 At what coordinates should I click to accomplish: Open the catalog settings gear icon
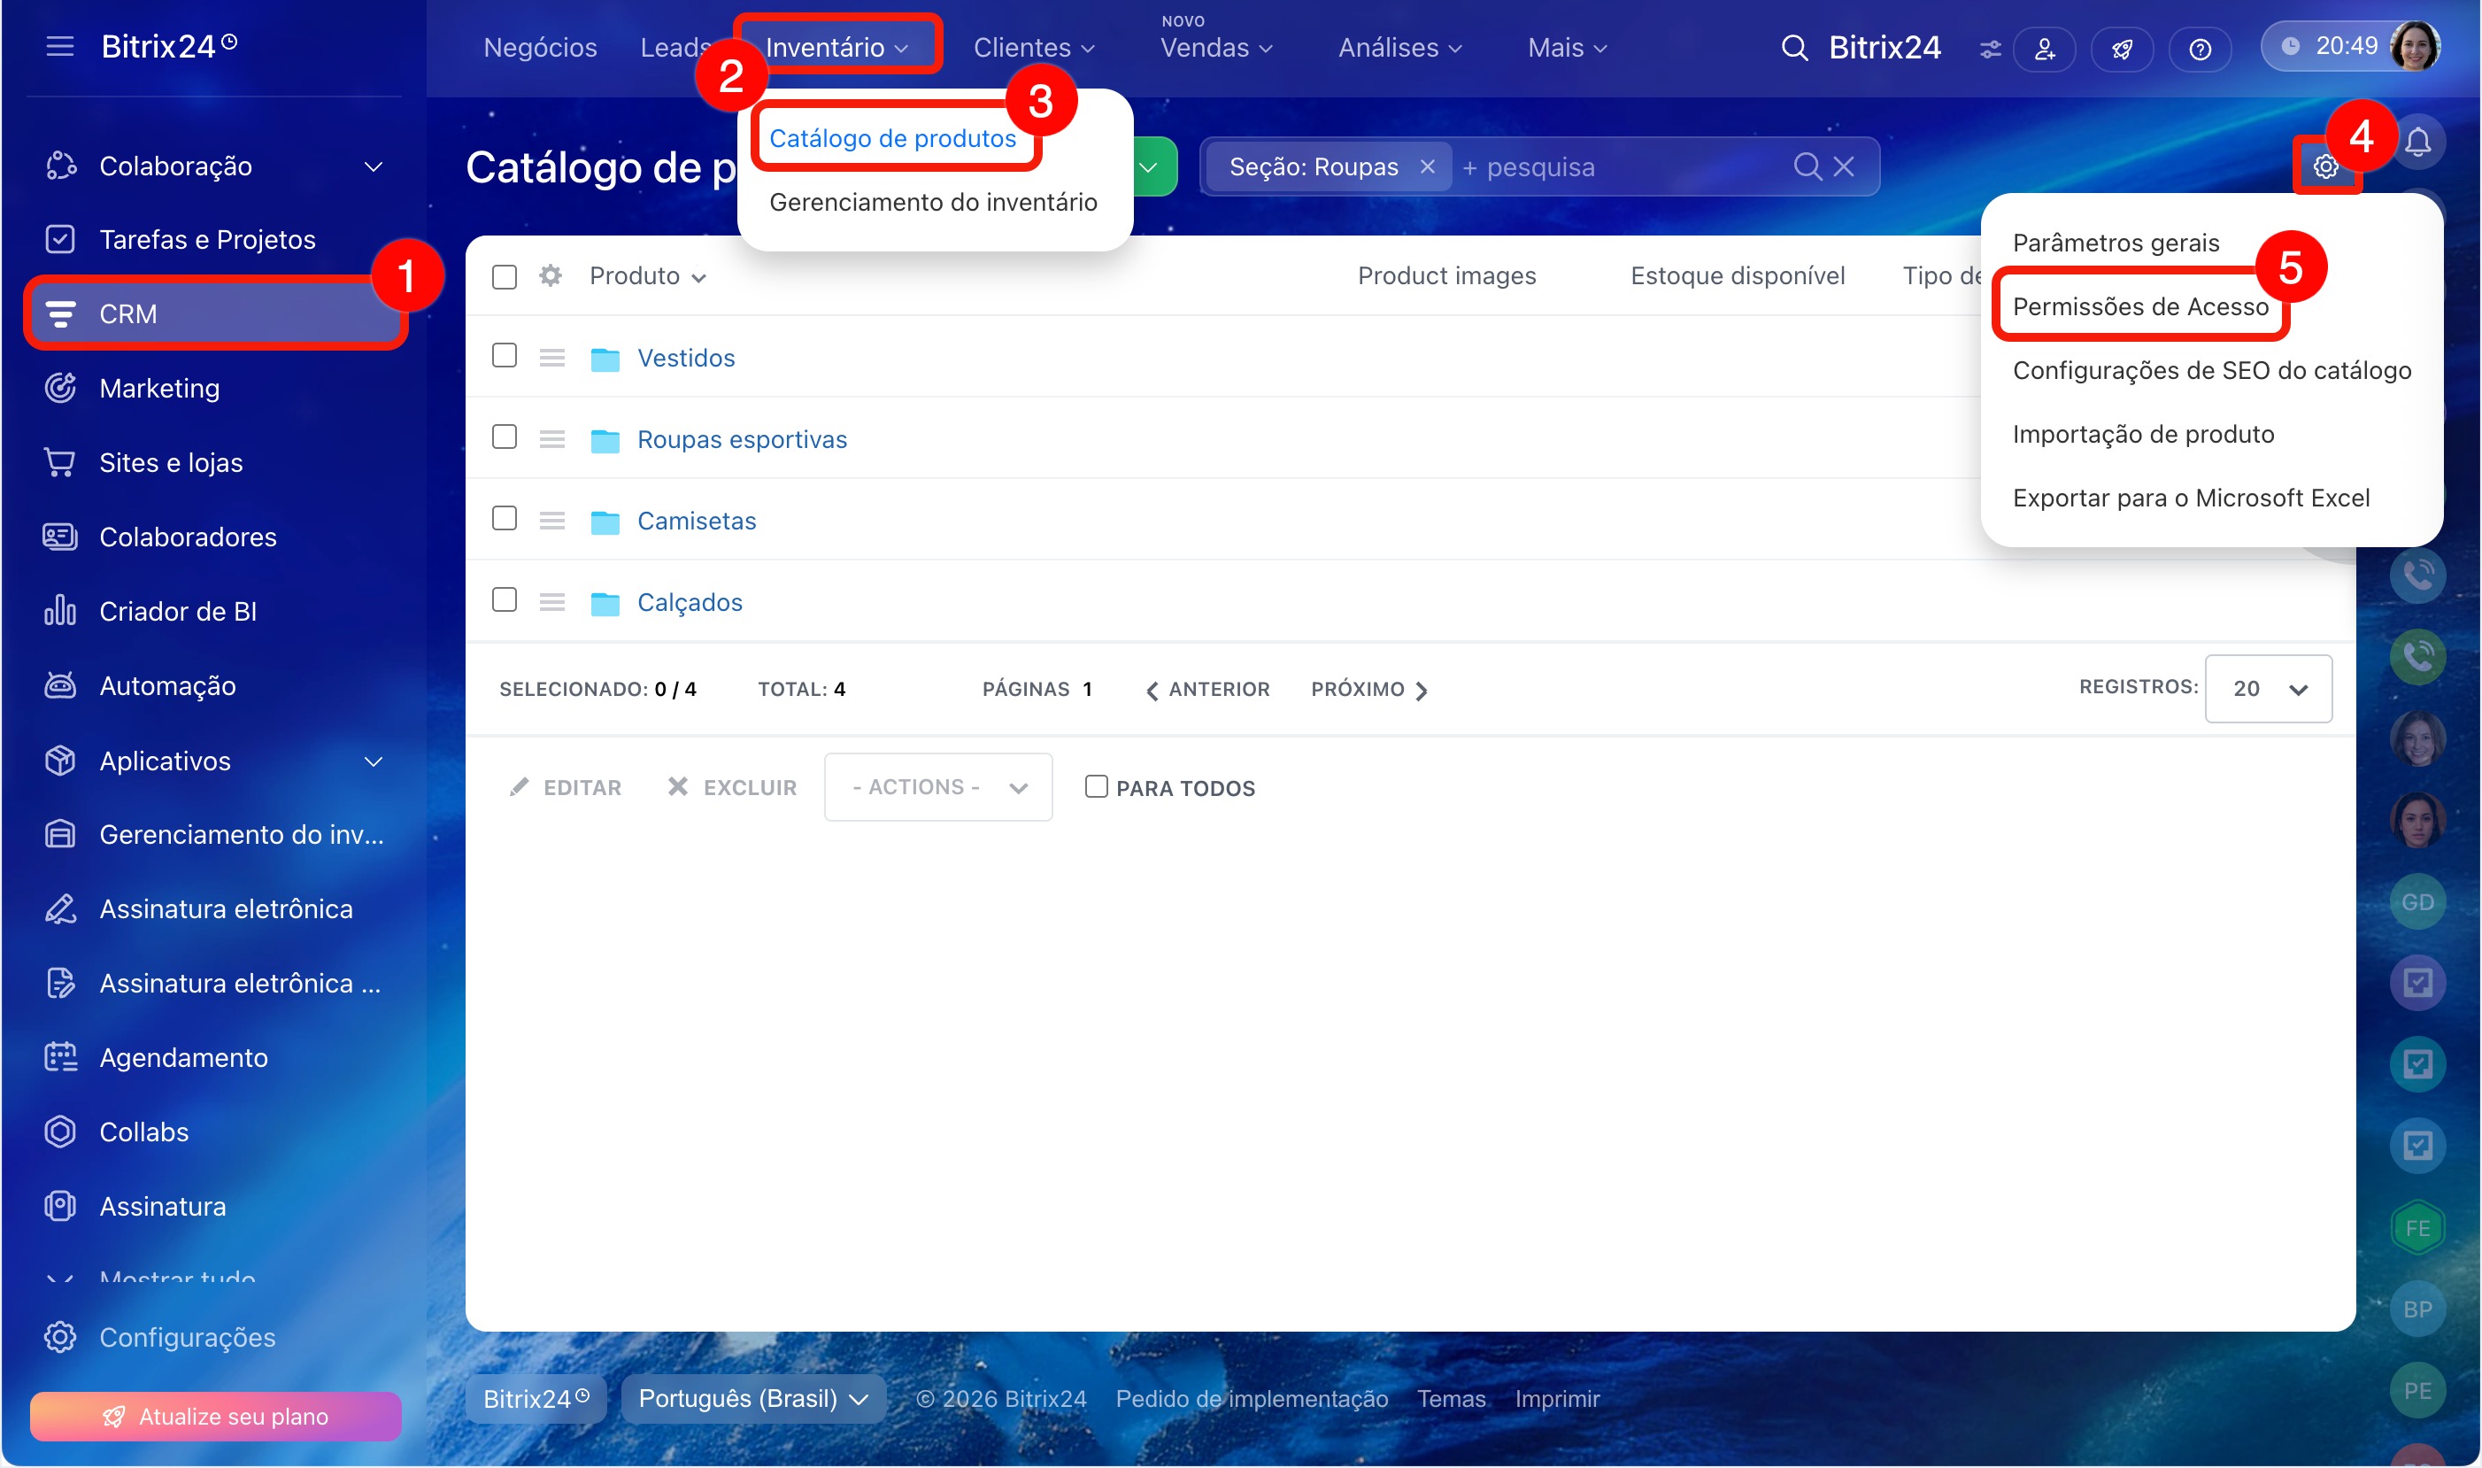point(2324,166)
